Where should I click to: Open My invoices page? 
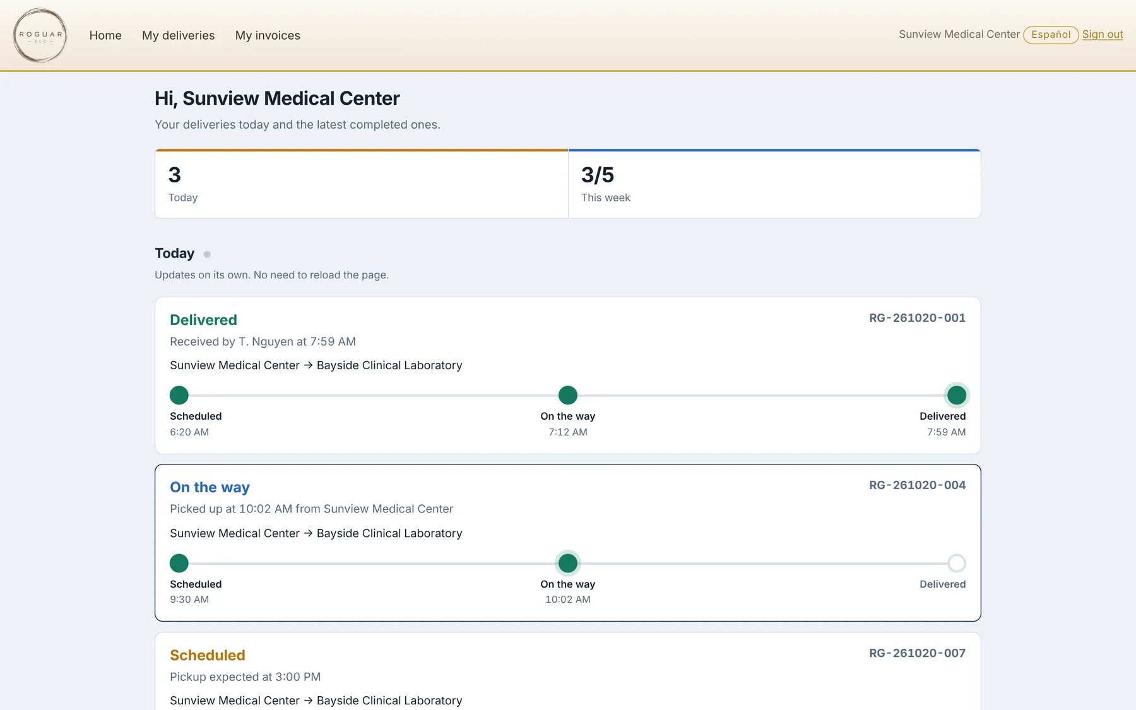tap(268, 35)
